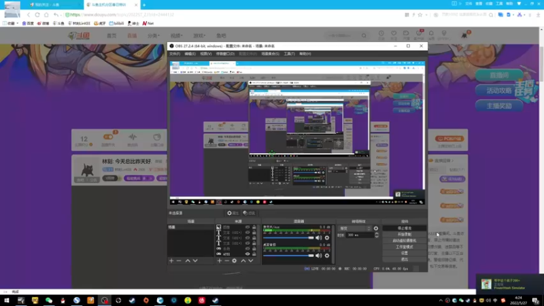The width and height of the screenshot is (544, 306).
Task: Open OBS 视图(V) menu
Action: click(x=206, y=54)
